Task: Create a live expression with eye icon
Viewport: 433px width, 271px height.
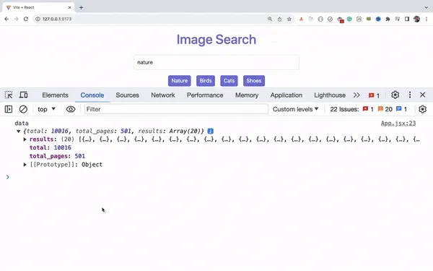Action: pyautogui.click(x=71, y=109)
